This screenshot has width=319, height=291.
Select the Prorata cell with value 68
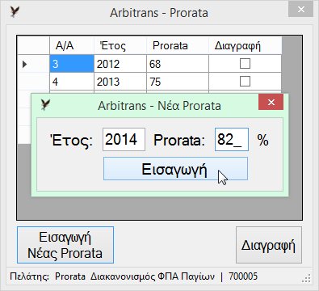tap(178, 64)
